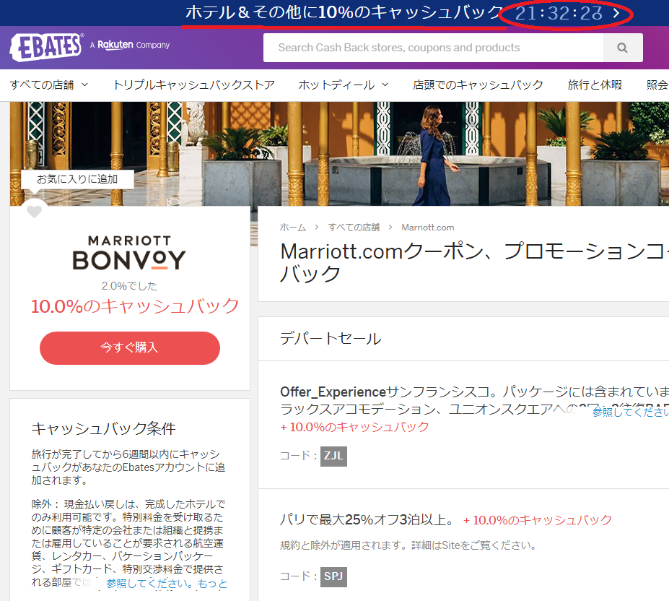Click the 今すぐ購入 button
Image resolution: width=669 pixels, height=601 pixels.
tap(130, 347)
